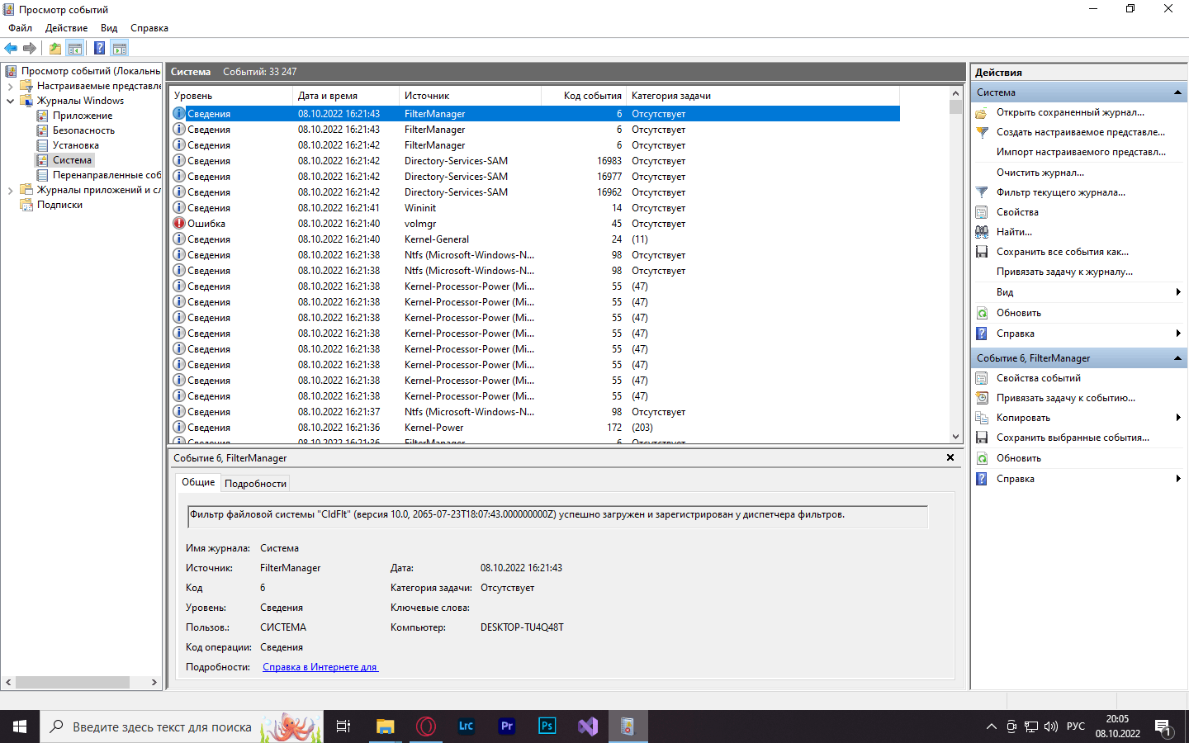Expand Настраиваемые представления tree node

pyautogui.click(x=10, y=86)
